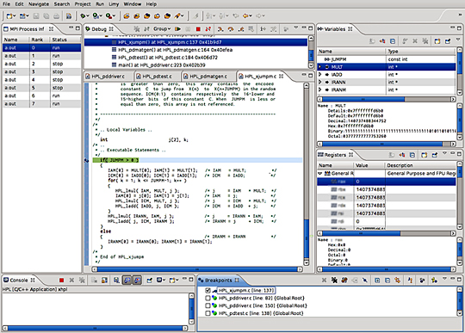Select the JUMPM variable row
The width and height of the screenshot is (465, 333).
[387, 59]
